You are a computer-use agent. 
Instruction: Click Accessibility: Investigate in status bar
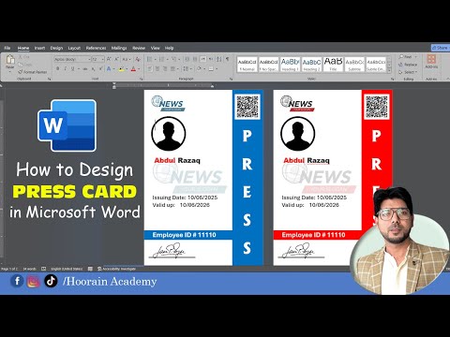pos(116,269)
